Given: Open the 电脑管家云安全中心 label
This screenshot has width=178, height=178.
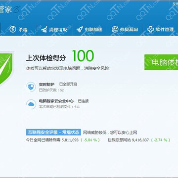Looking at the screenshot, I should [56, 101].
